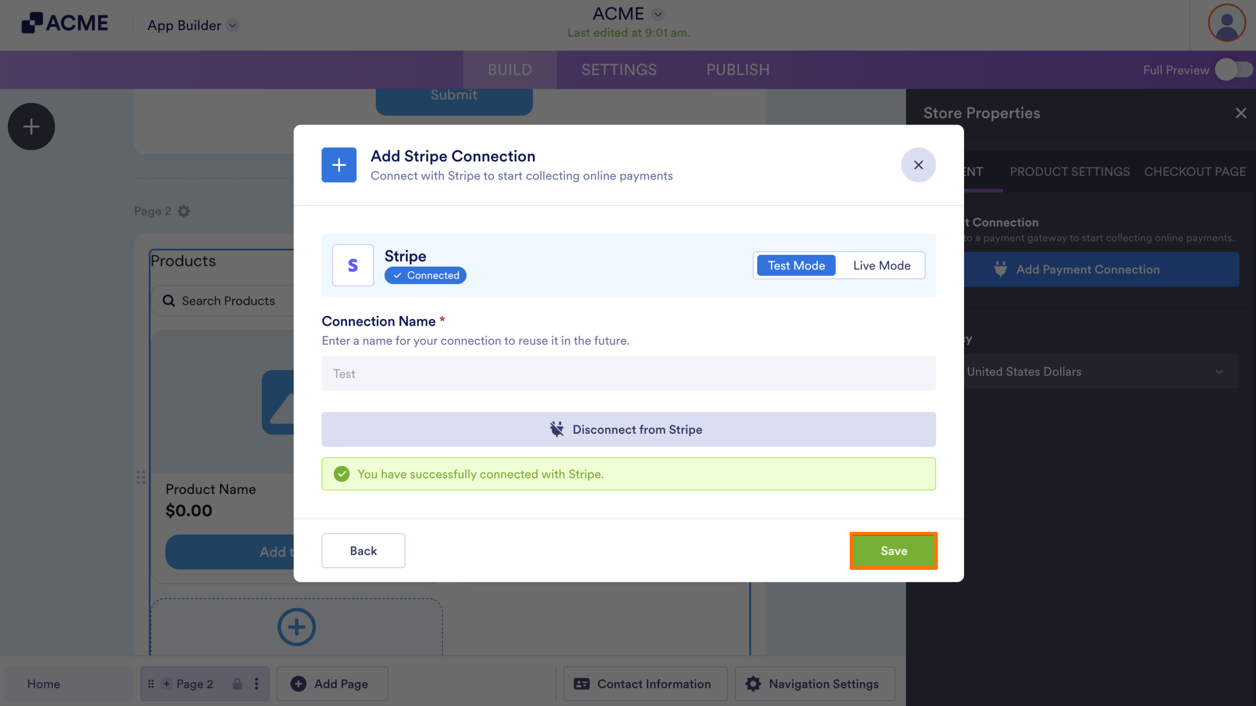Switch to the BUILD tab
Viewport: 1256px width, 706px height.
tap(510, 70)
